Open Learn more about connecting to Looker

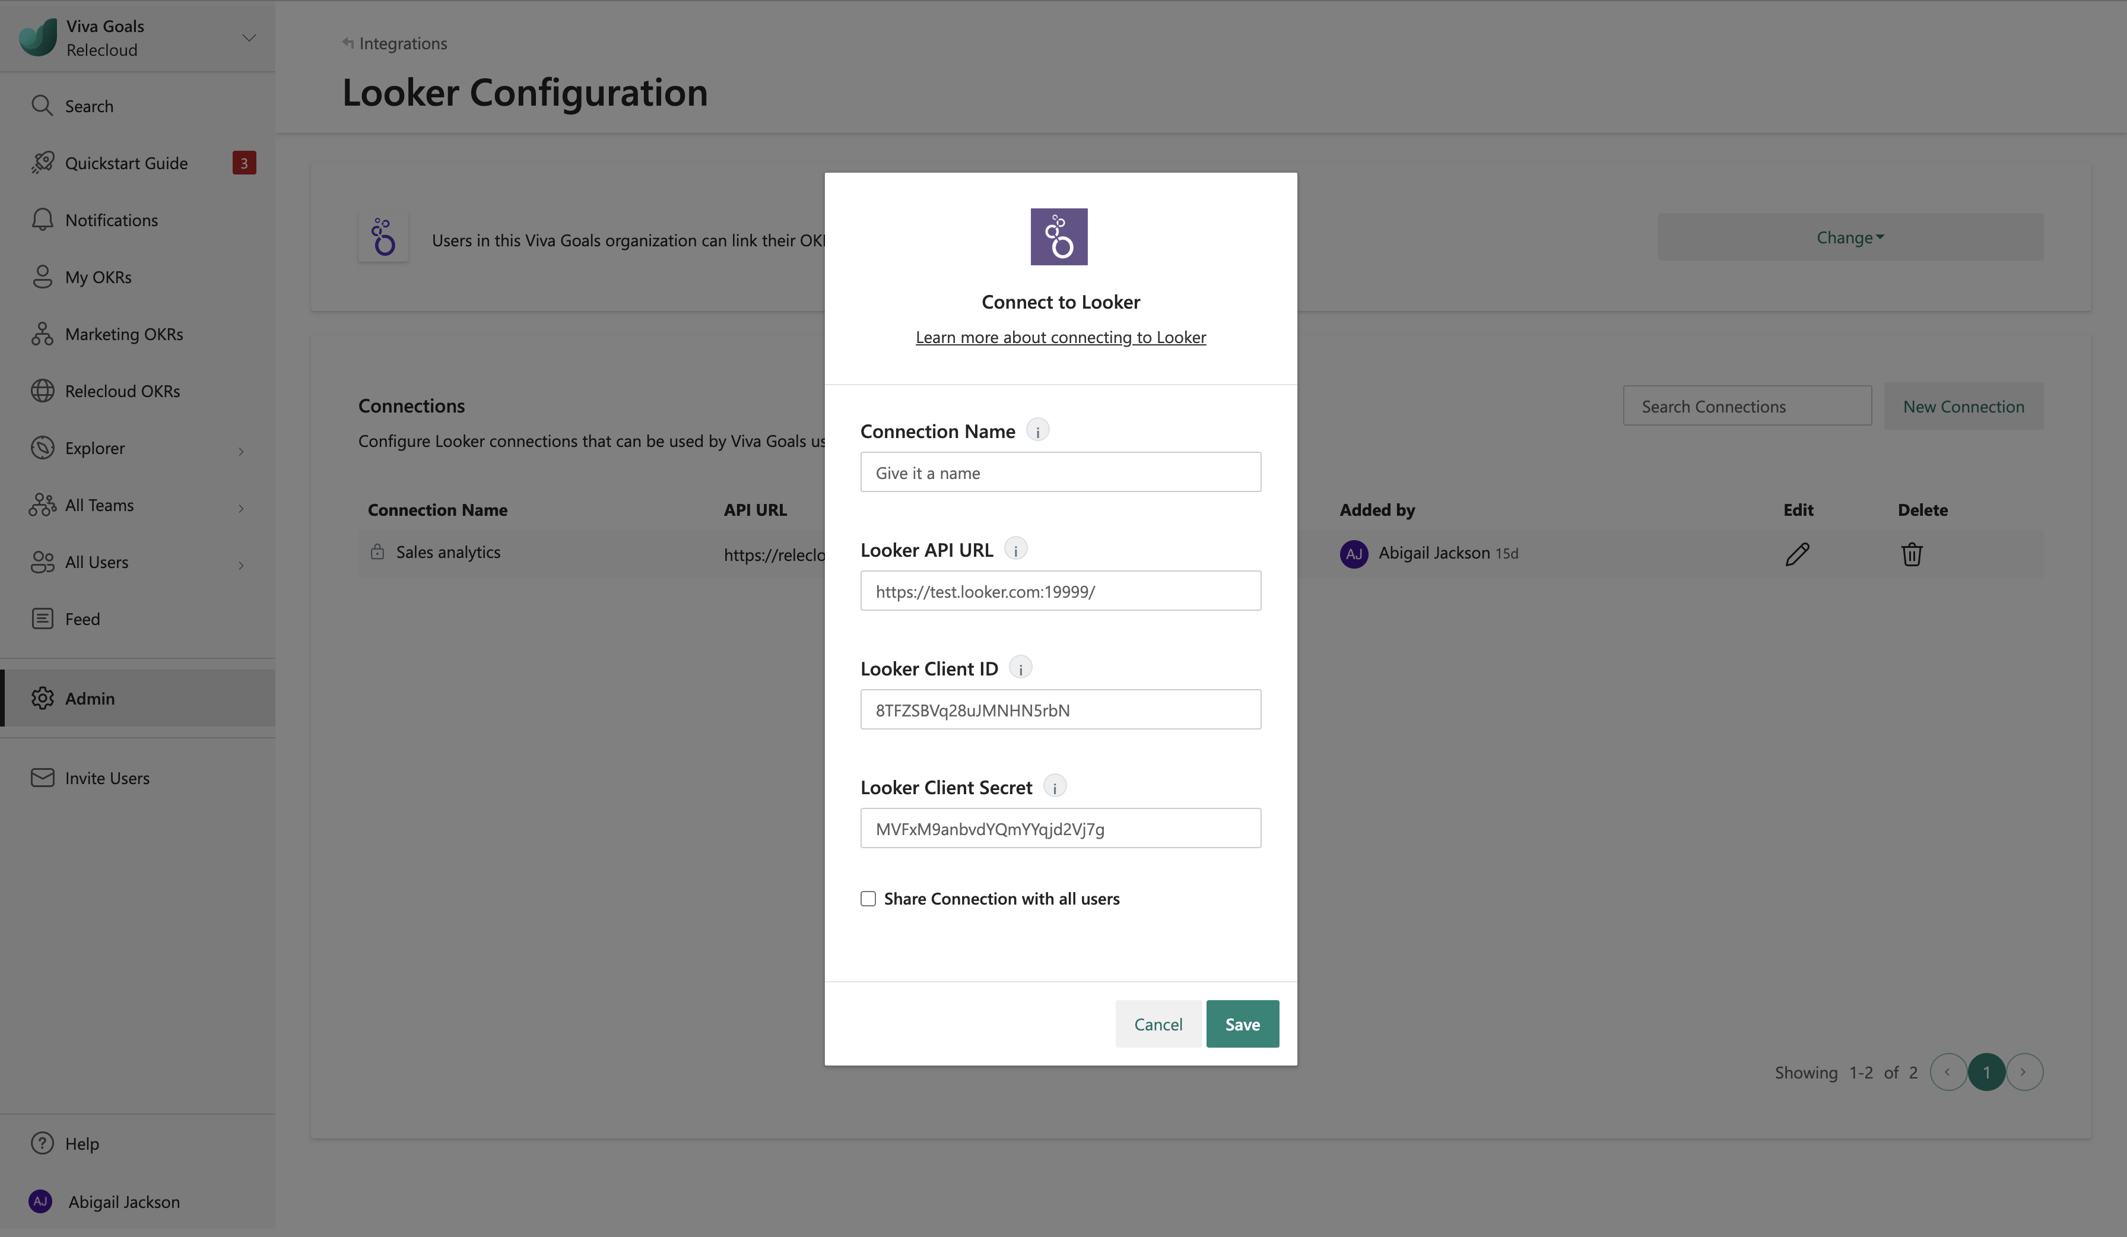[x=1060, y=337]
